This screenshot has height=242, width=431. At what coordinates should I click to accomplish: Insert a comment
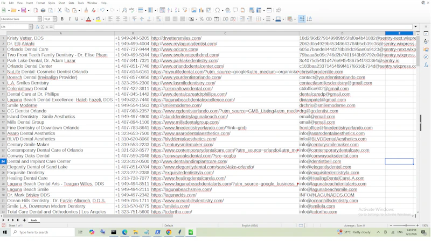coord(235,10)
